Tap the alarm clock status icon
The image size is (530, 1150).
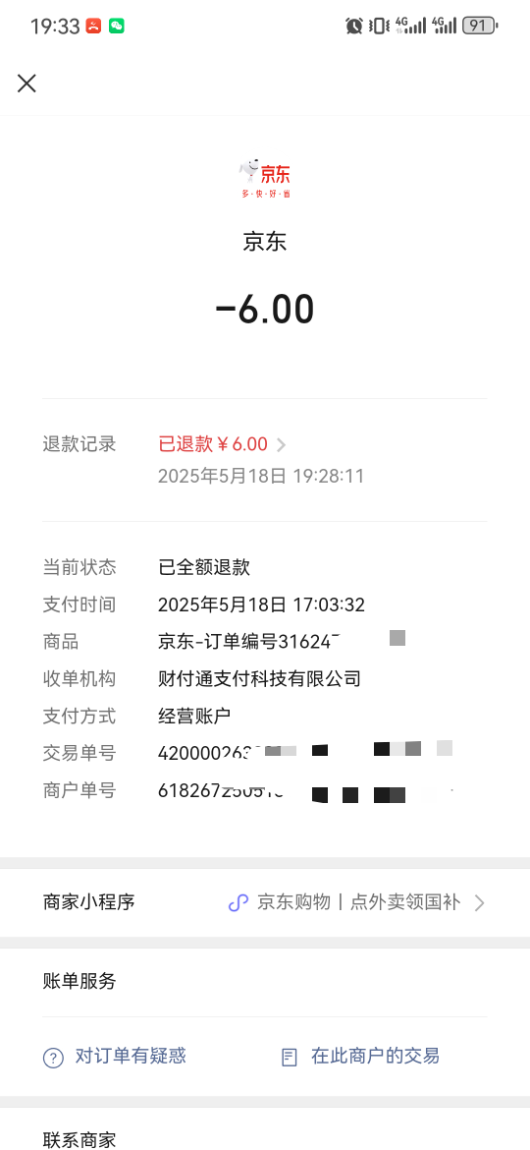[x=354, y=26]
